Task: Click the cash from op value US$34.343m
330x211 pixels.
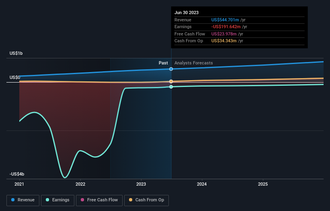Action: 224,41
